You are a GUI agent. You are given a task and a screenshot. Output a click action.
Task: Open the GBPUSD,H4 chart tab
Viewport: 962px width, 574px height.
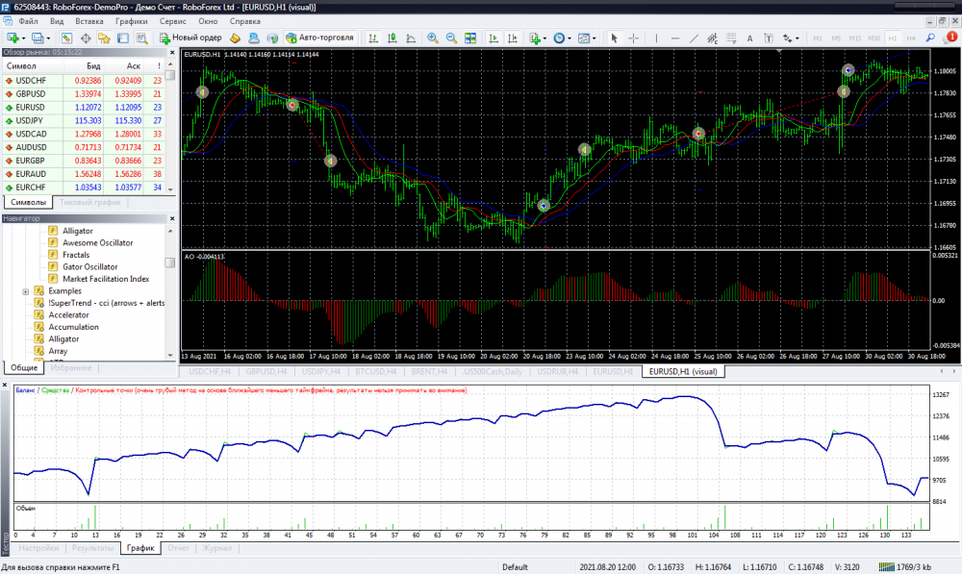266,371
